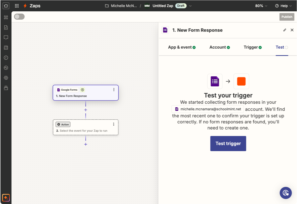
Task: Click the Untitled Zap title
Action: [163, 6]
